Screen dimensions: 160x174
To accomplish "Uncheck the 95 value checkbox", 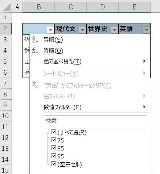I will click(x=53, y=156).
